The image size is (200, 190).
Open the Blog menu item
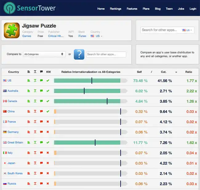[158, 9]
